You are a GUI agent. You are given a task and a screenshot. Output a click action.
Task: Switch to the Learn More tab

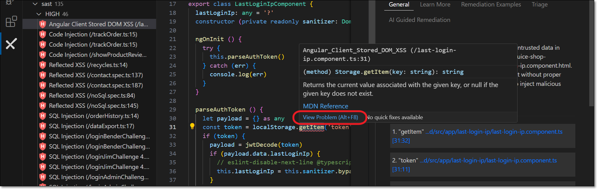click(x=435, y=5)
